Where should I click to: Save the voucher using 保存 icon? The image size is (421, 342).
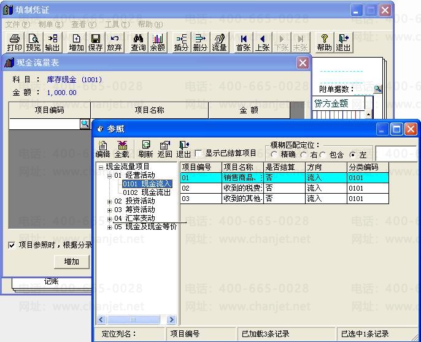[x=95, y=42]
